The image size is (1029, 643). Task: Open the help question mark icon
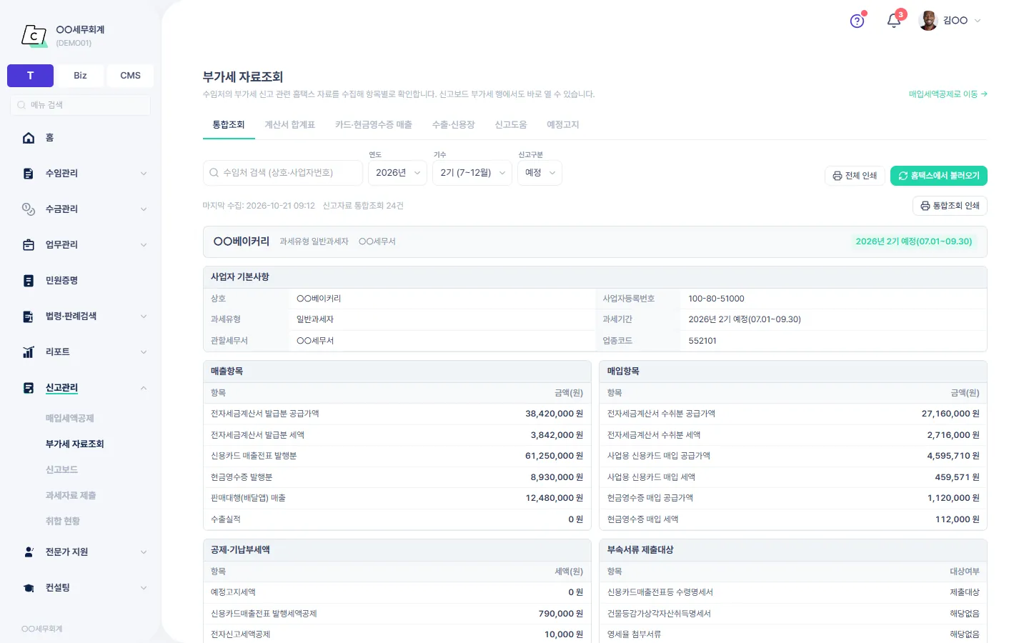[x=857, y=21]
